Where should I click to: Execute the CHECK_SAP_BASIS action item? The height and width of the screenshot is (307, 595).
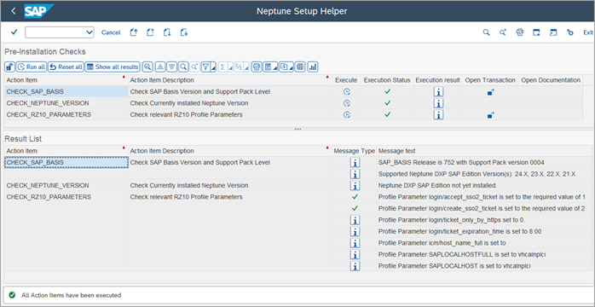point(346,91)
